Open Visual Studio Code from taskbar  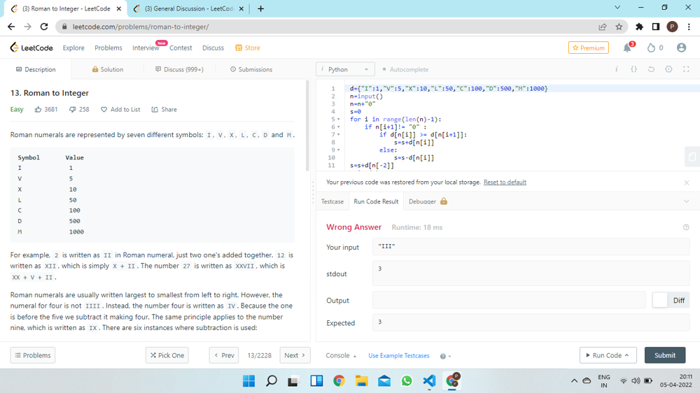(429, 380)
